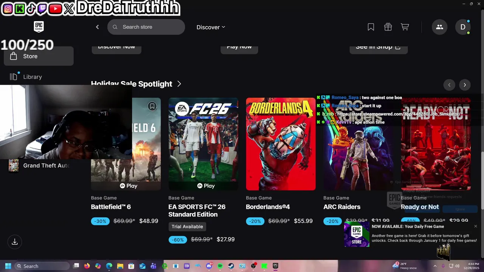The image size is (484, 272).
Task: Open Spotify from the taskbar
Action: click(x=220, y=266)
